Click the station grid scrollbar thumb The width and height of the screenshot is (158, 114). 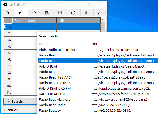click(x=103, y=26)
